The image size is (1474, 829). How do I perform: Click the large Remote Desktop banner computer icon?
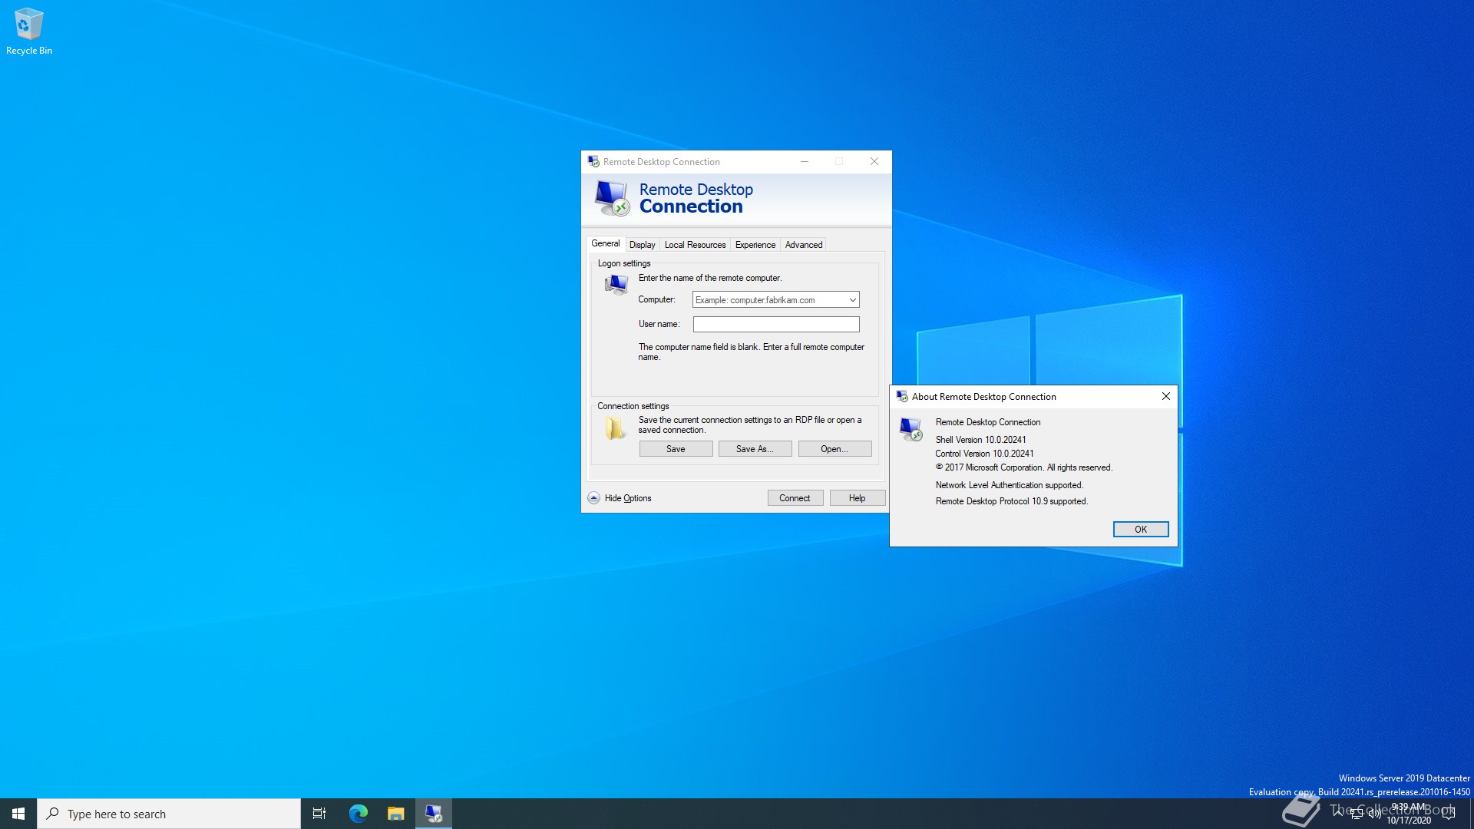click(612, 198)
